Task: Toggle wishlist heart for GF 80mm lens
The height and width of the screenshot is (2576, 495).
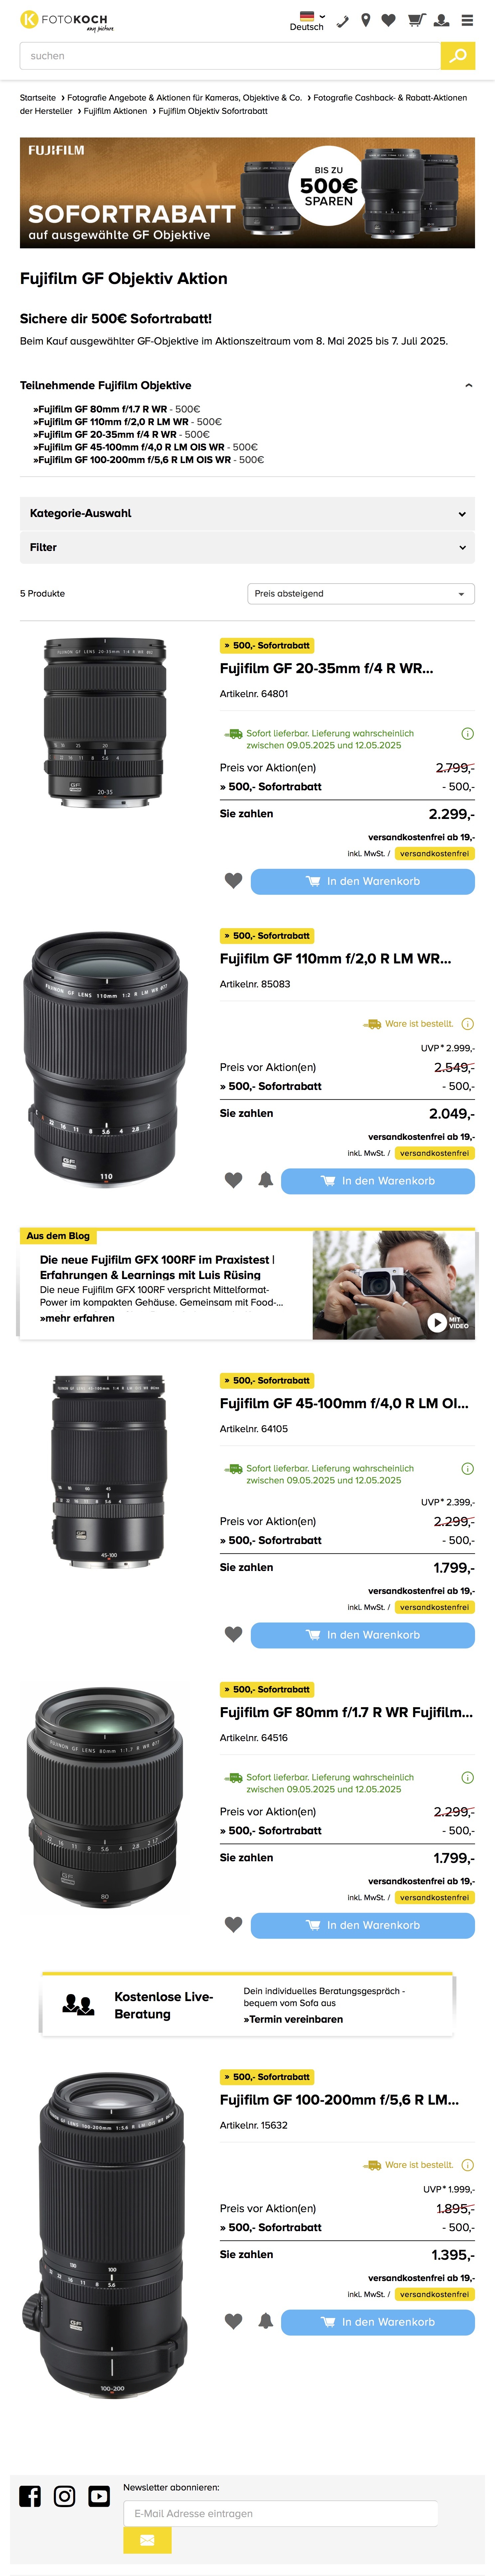Action: pos(233,1925)
